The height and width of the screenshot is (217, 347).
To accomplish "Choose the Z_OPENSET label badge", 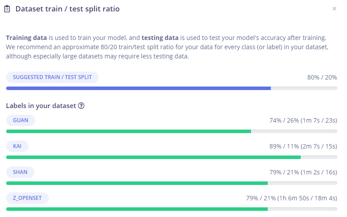I will 27,198.
